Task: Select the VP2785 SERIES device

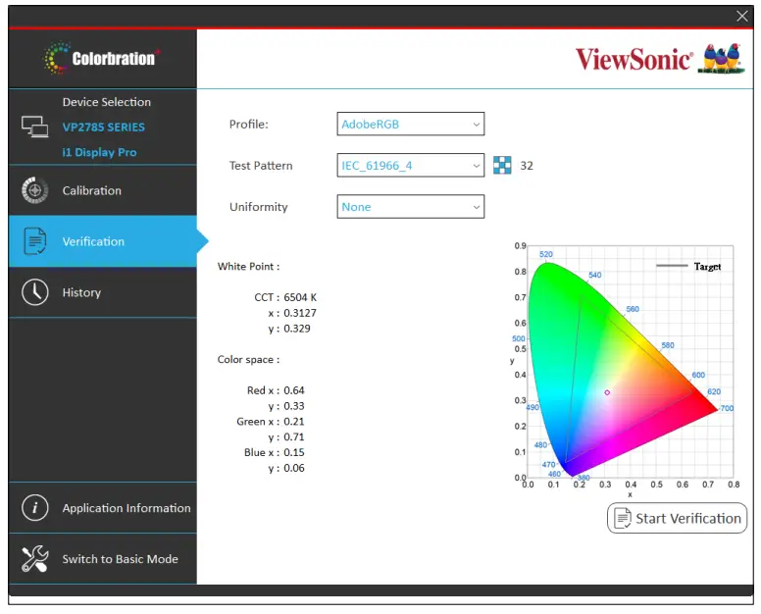Action: [103, 128]
